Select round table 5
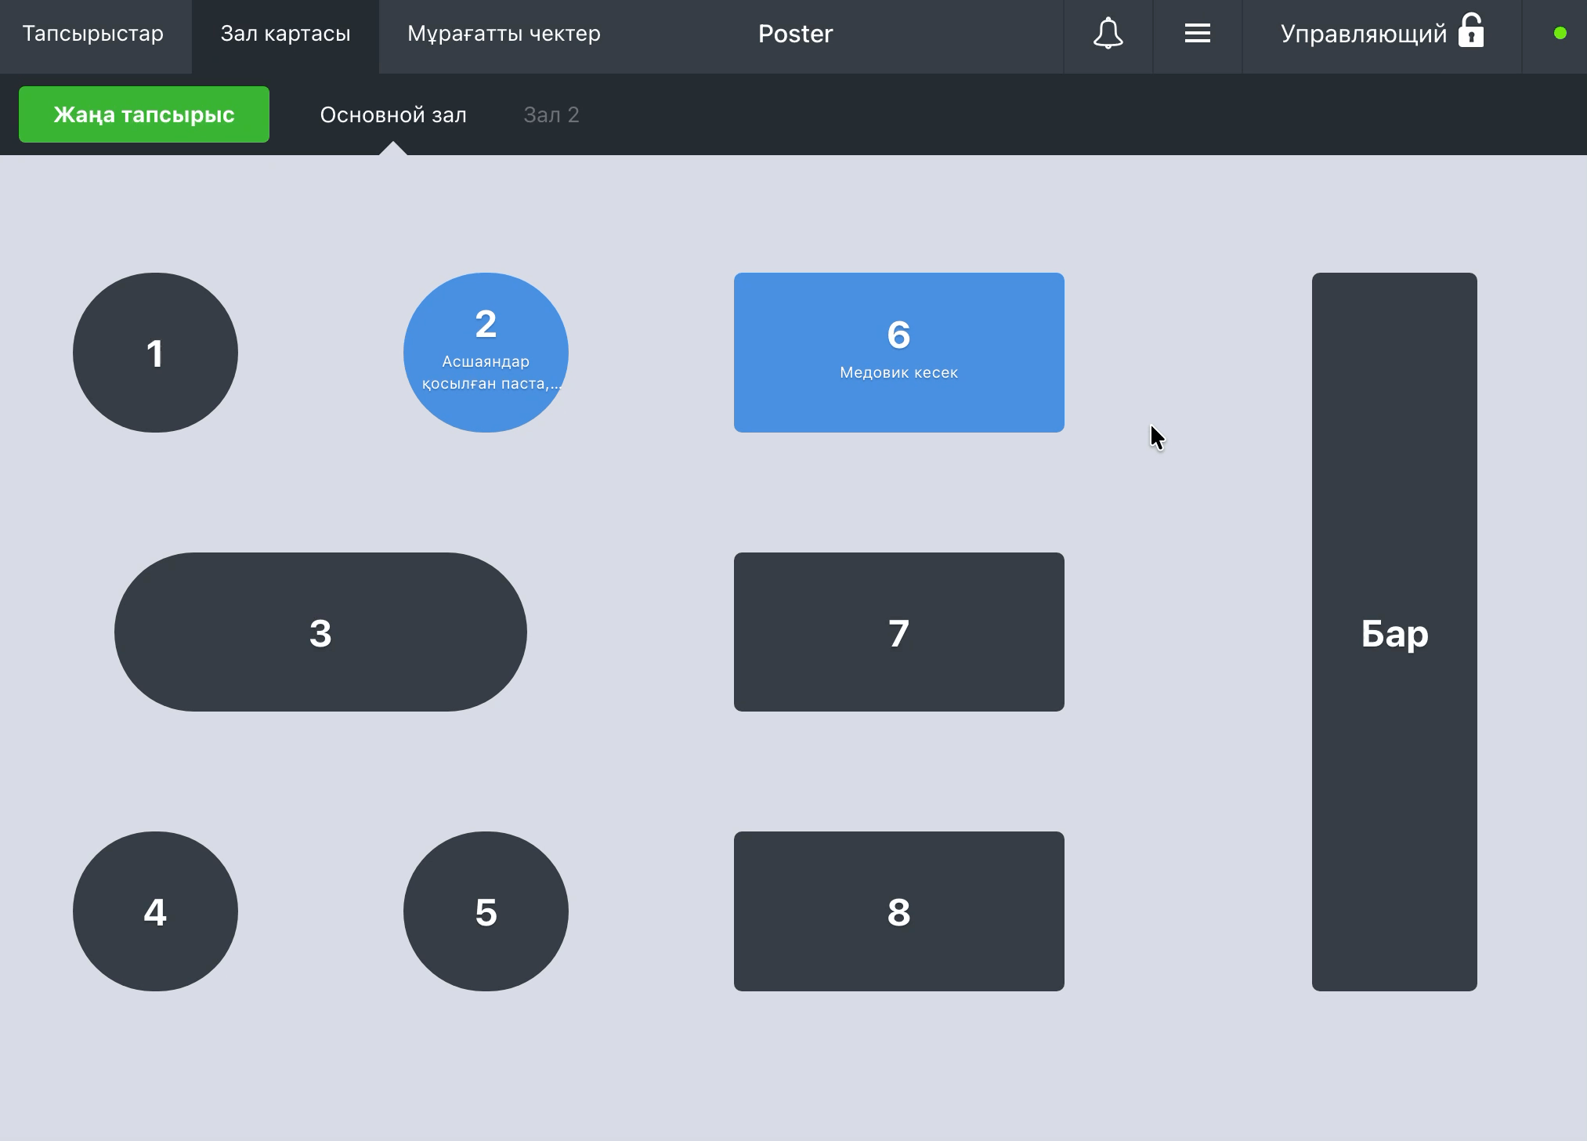 click(x=486, y=911)
